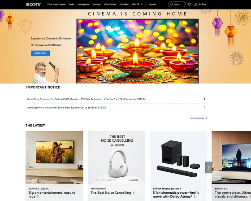Open the Cameras menu
The width and height of the screenshot is (251, 201).
point(97,4)
